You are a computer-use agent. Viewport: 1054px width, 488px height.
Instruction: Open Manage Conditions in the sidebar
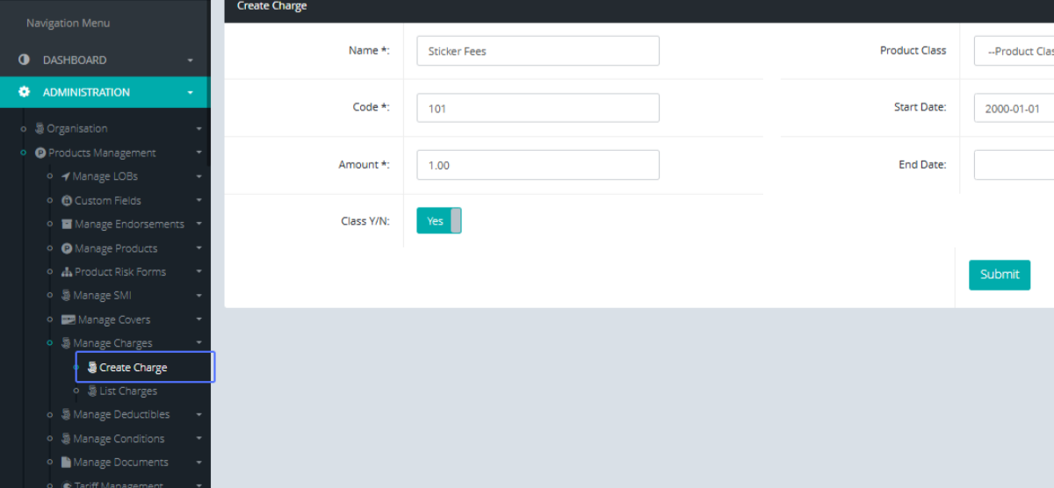(x=119, y=438)
